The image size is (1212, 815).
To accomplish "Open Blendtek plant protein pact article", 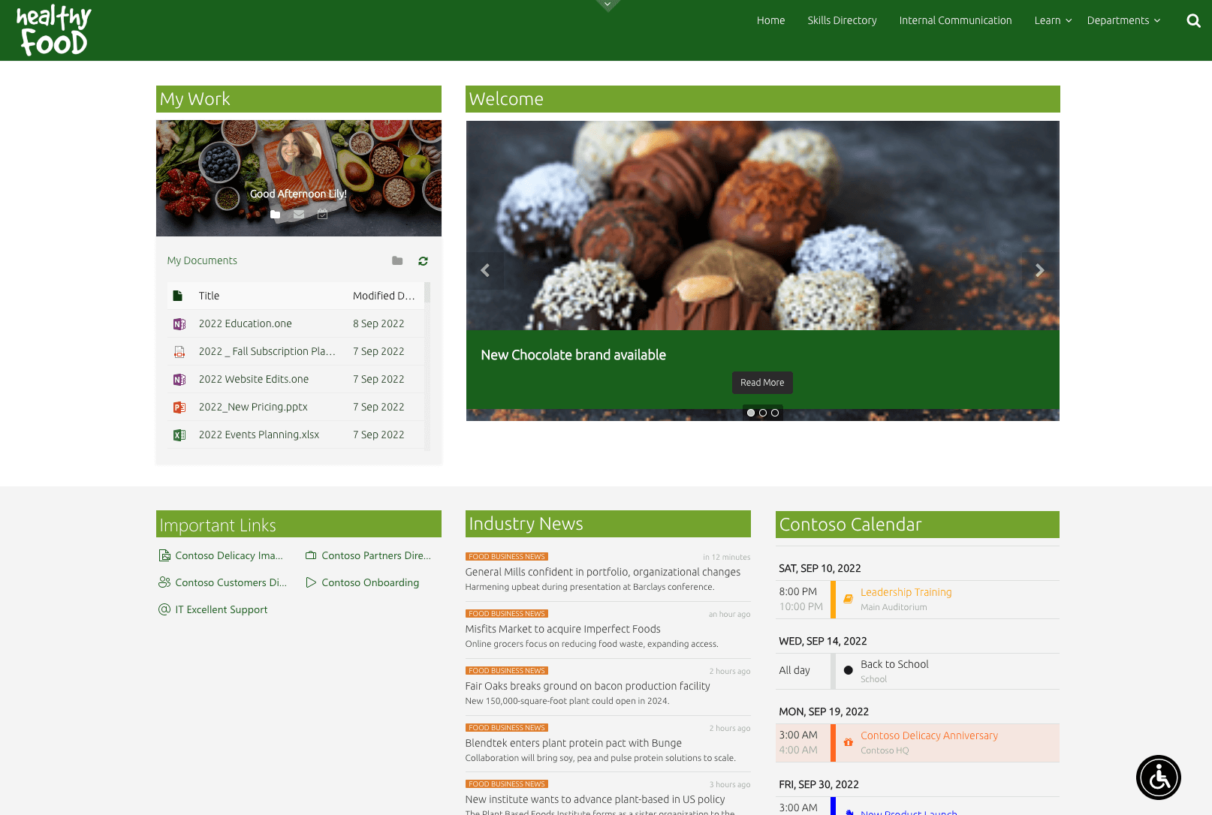I will pos(573,743).
